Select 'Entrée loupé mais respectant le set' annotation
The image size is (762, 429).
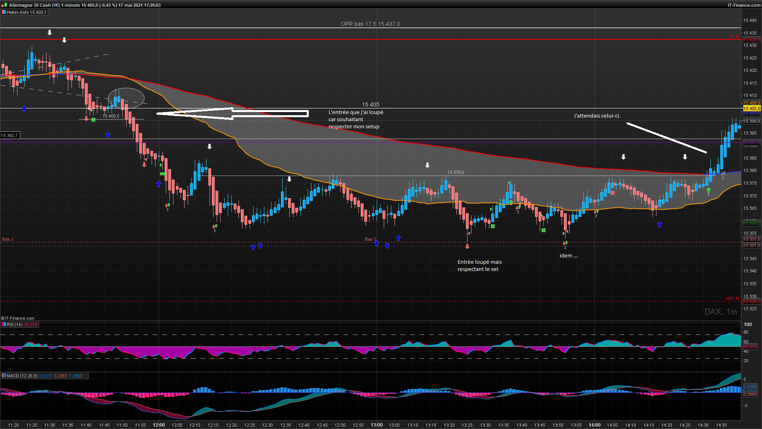(479, 265)
